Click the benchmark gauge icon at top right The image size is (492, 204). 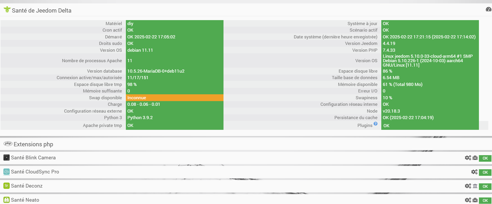pos(488,9)
